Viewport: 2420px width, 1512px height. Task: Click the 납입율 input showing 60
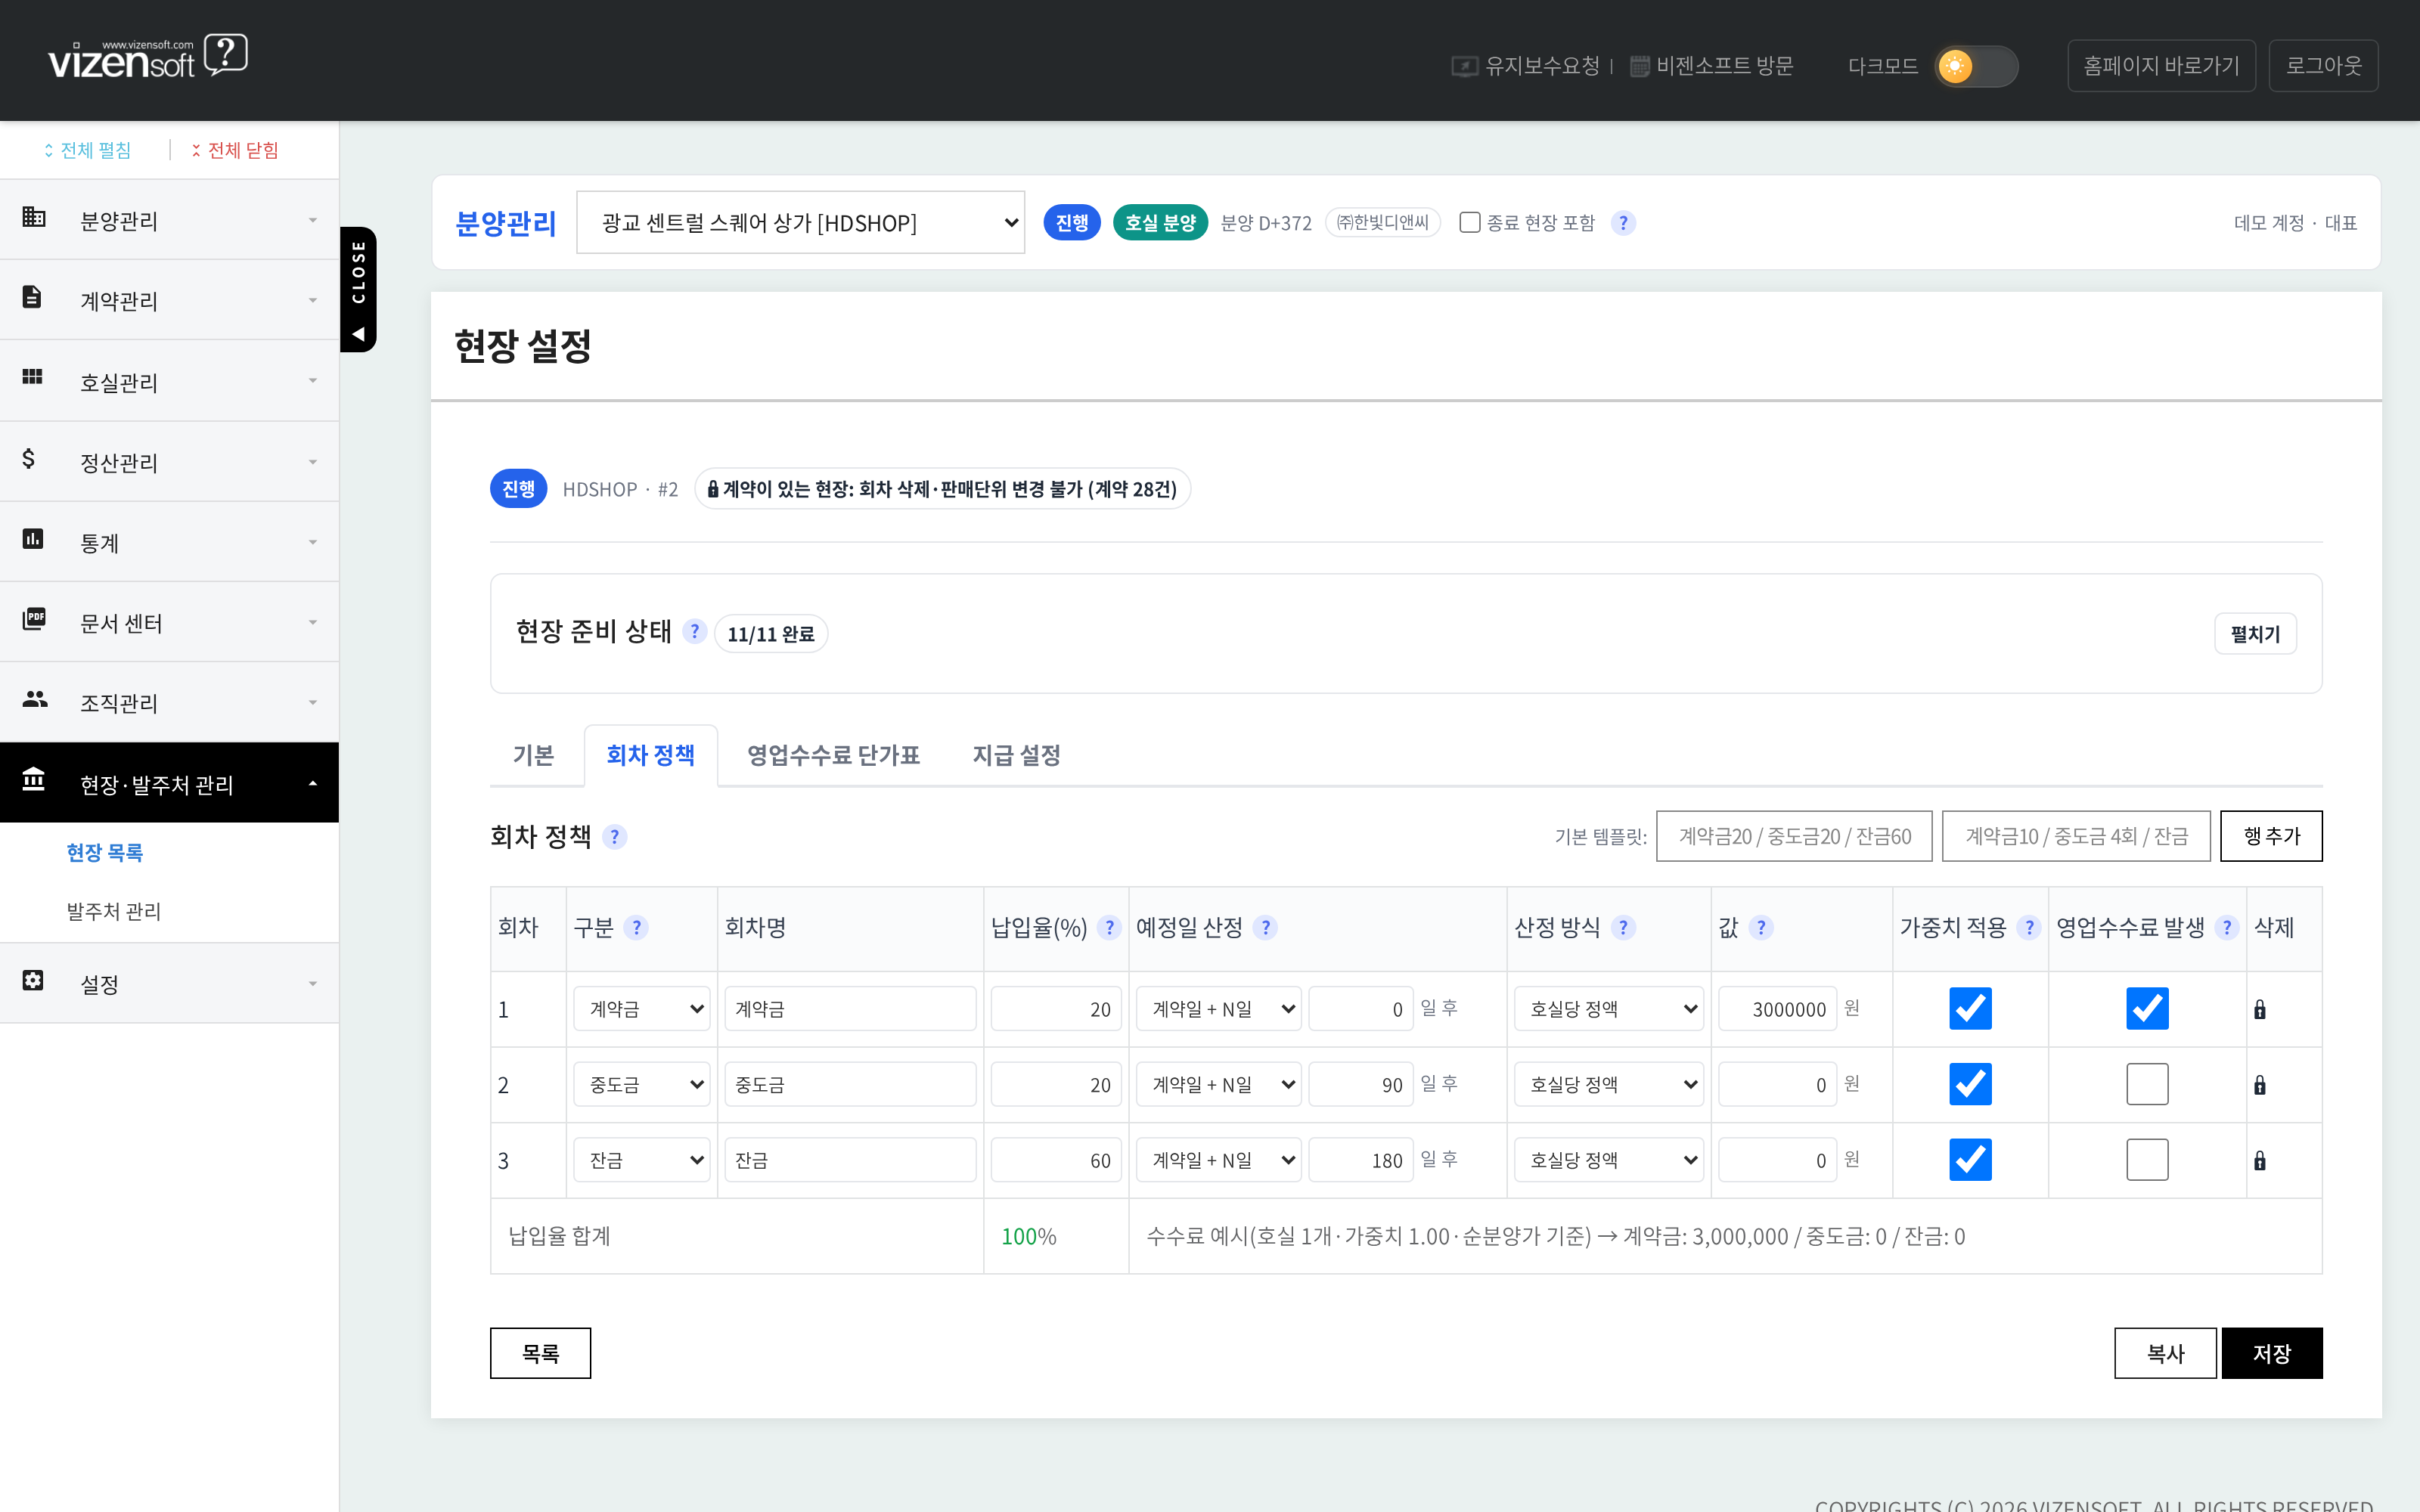(x=1056, y=1160)
